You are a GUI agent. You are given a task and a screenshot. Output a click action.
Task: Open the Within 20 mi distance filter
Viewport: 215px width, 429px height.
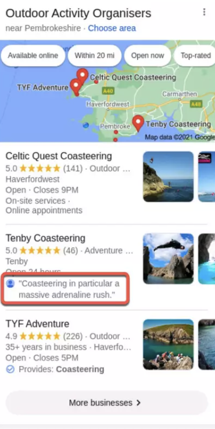click(95, 55)
